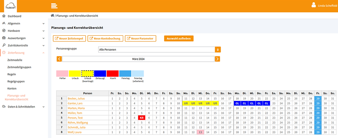338x138 pixels.
Task: Expand the Auswertungen menu chevron
Action: [44, 38]
